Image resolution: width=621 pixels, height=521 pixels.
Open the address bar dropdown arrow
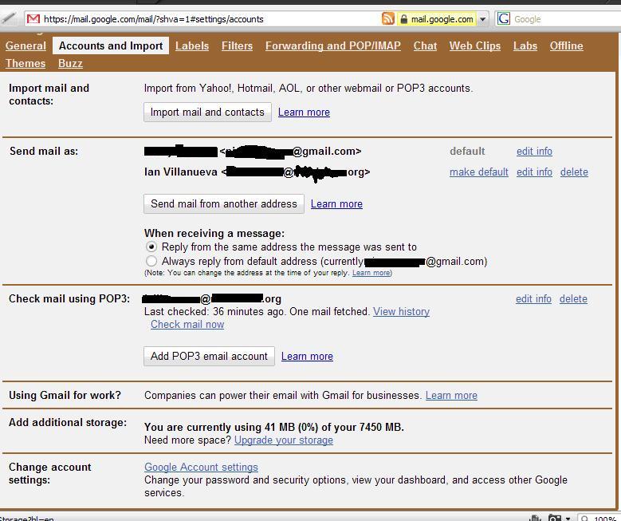coord(482,19)
